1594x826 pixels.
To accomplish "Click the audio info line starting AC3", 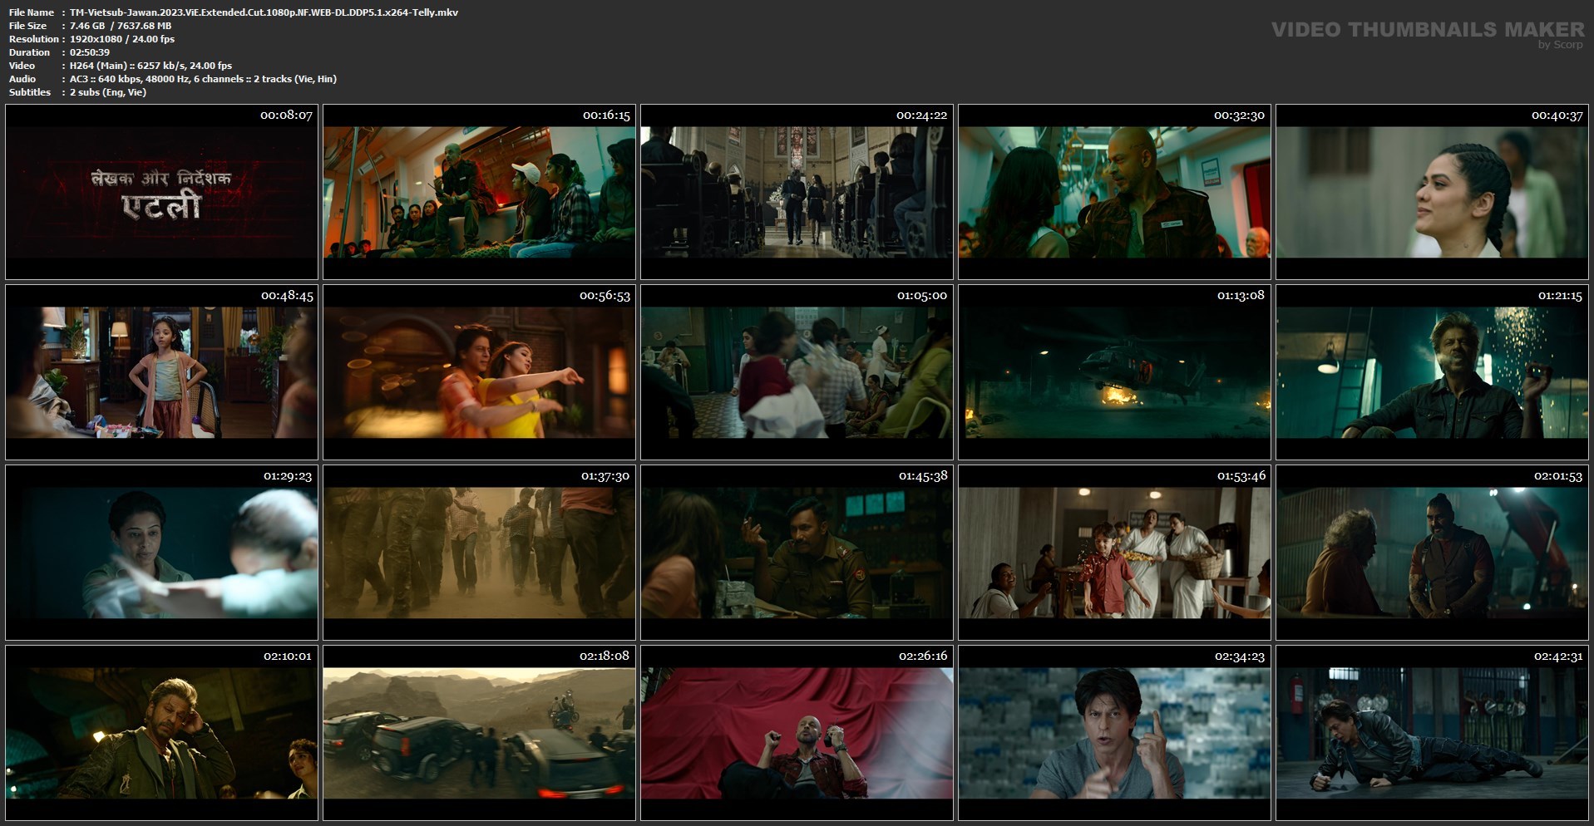I will pyautogui.click(x=203, y=79).
